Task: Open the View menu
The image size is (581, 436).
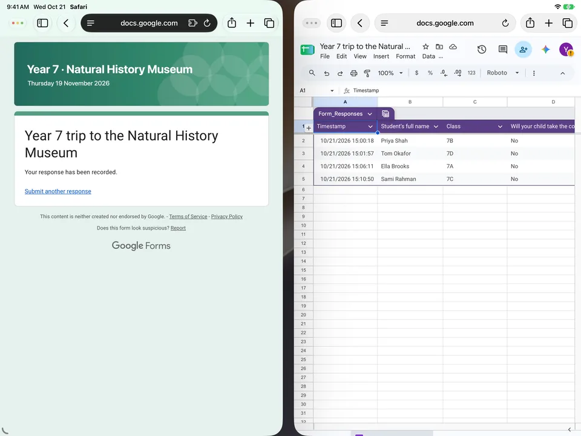Action: click(x=359, y=56)
